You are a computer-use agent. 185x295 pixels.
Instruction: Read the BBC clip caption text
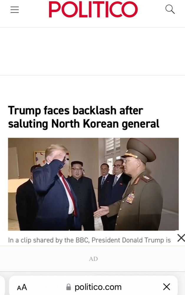pos(89,240)
